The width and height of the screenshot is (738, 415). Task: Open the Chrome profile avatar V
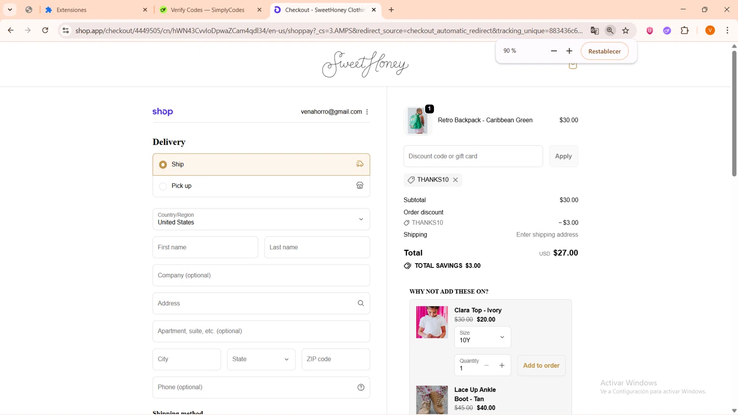pos(710,30)
